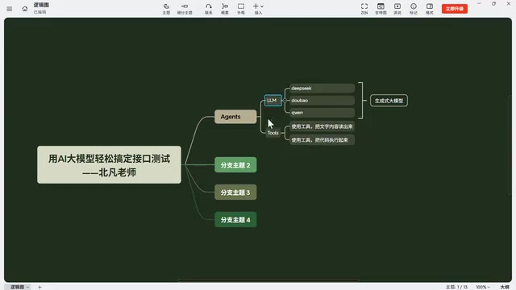The height and width of the screenshot is (290, 516).
Task: Select the 使用工具，把代码执行起来 node
Action: (x=322, y=139)
